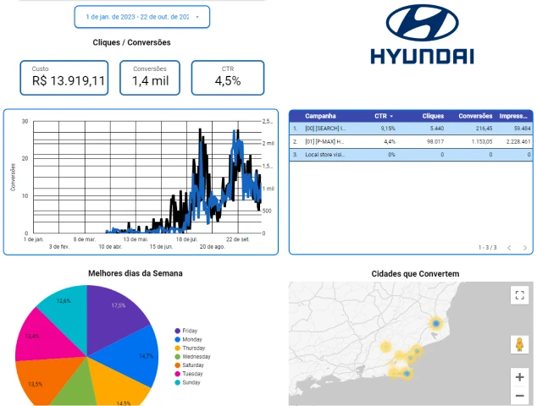Click the 9,15% CTR cell

[x=388, y=129]
